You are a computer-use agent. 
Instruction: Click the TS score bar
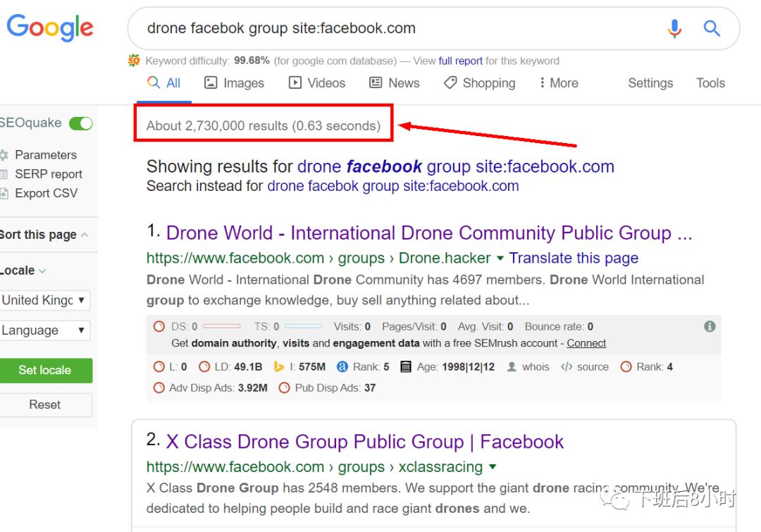pyautogui.click(x=303, y=326)
